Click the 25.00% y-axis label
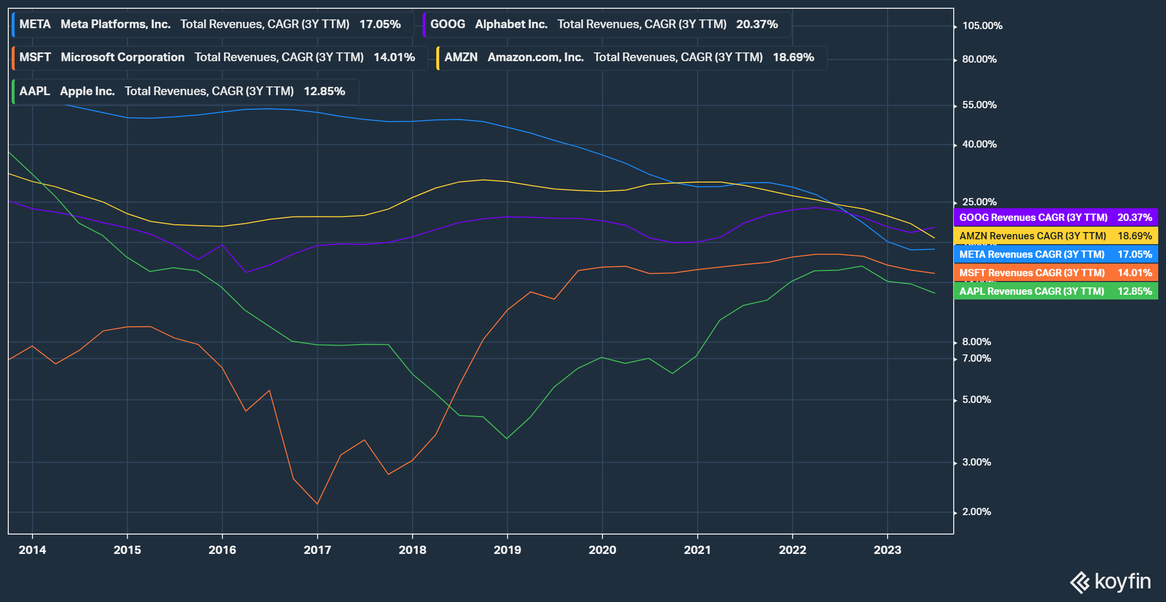The height and width of the screenshot is (602, 1166). click(979, 202)
